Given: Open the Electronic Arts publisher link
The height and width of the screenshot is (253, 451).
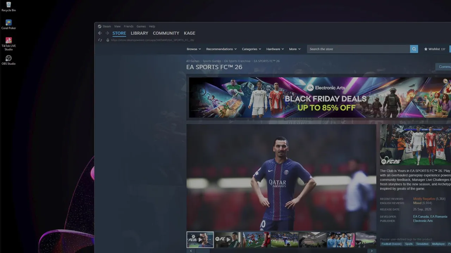Looking at the screenshot, I should (423, 221).
